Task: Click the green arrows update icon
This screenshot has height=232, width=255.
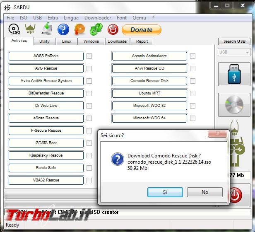Action: click(x=96, y=29)
